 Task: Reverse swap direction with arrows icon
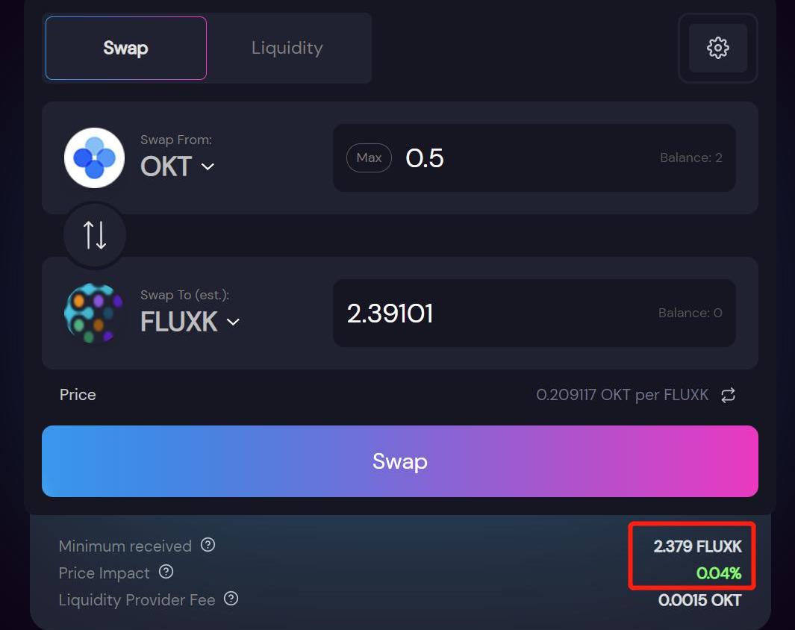pos(95,235)
